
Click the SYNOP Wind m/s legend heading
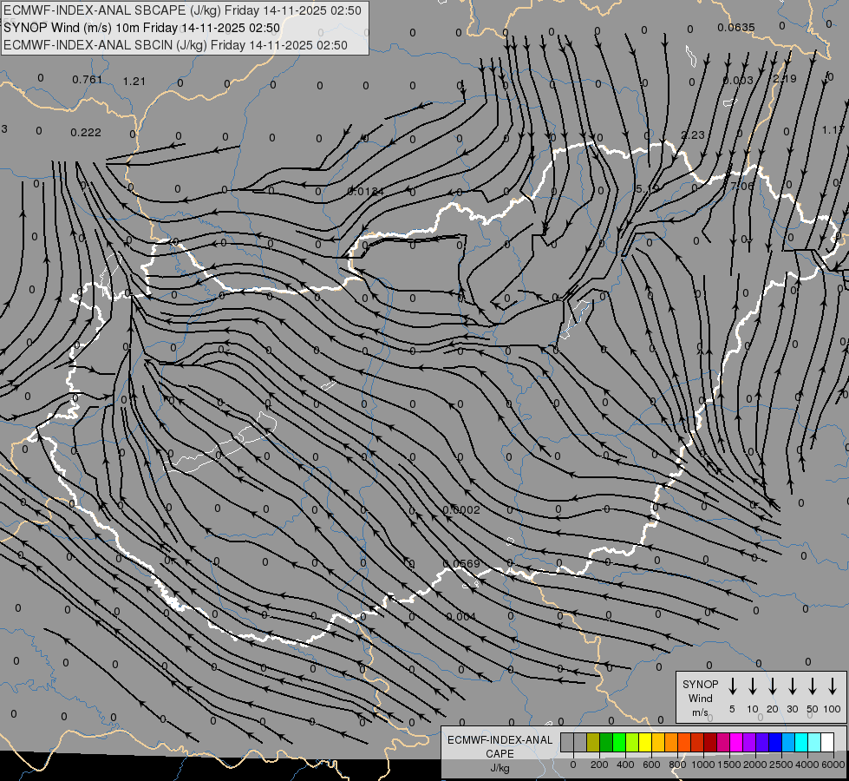pos(700,698)
